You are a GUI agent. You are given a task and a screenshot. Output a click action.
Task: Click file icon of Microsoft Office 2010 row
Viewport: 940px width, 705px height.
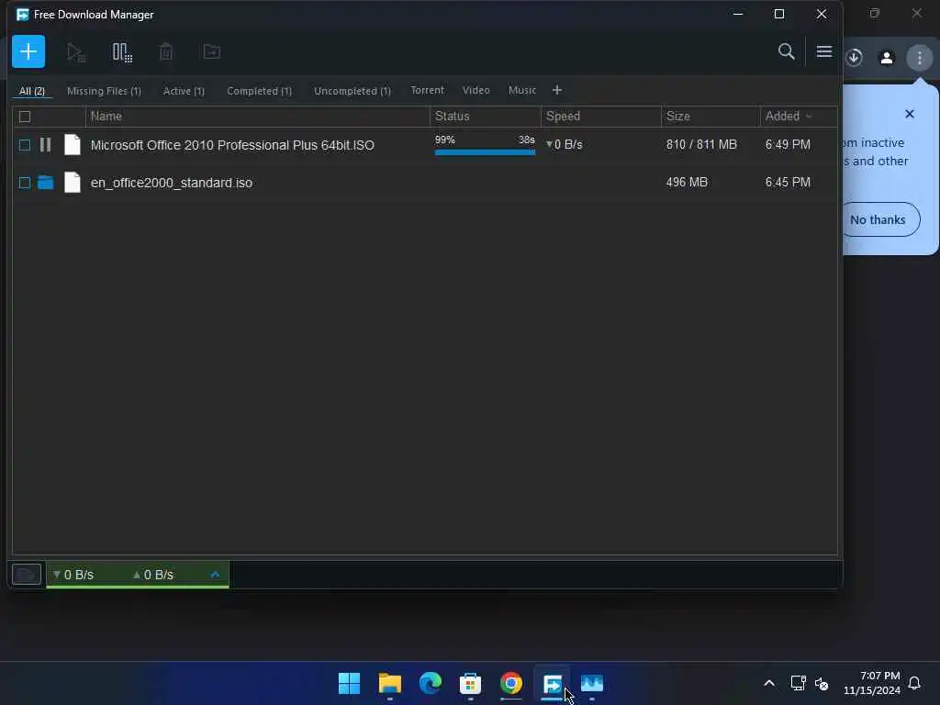tap(72, 144)
